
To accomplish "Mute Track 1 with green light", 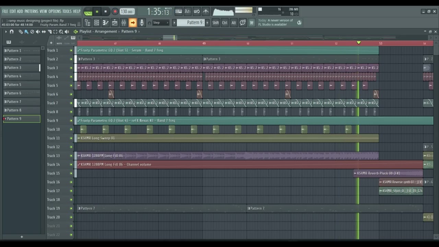I will (71, 50).
